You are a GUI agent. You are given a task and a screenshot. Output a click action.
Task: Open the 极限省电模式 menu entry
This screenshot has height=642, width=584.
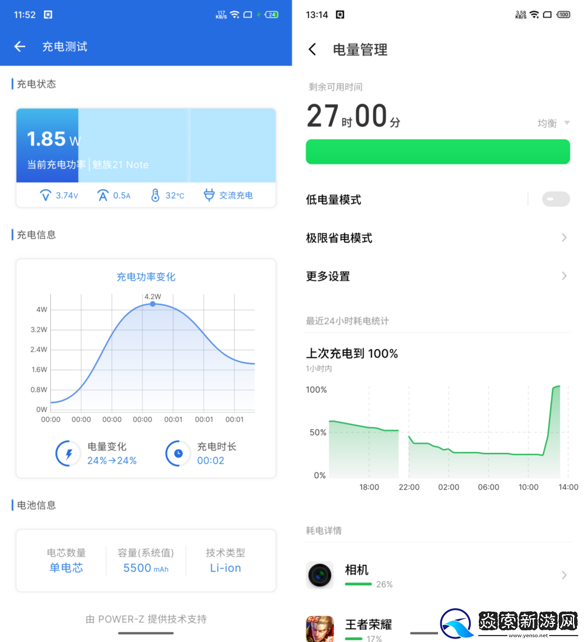tap(339, 238)
